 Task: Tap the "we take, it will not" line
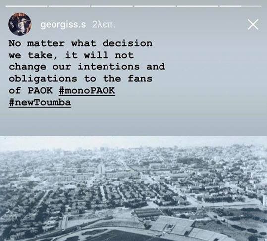[71, 55]
